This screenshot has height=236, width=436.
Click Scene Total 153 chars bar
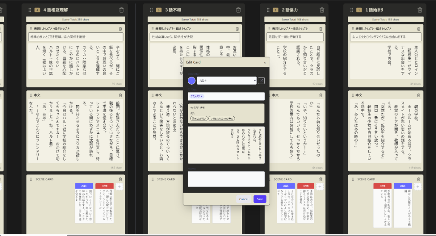click(386, 20)
